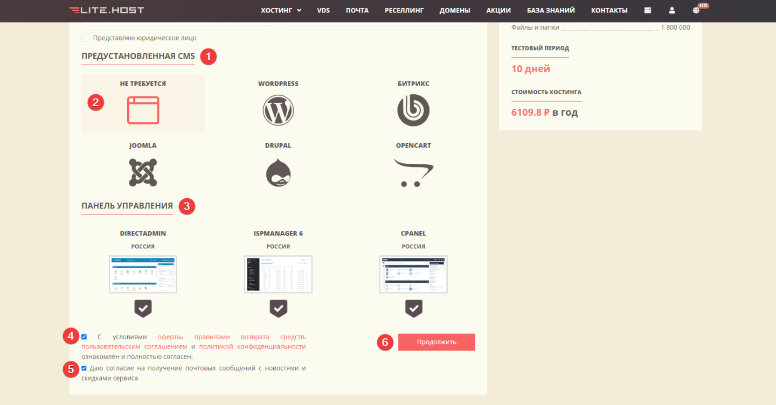Open 'пользовательским соглашением' link

pos(134,346)
